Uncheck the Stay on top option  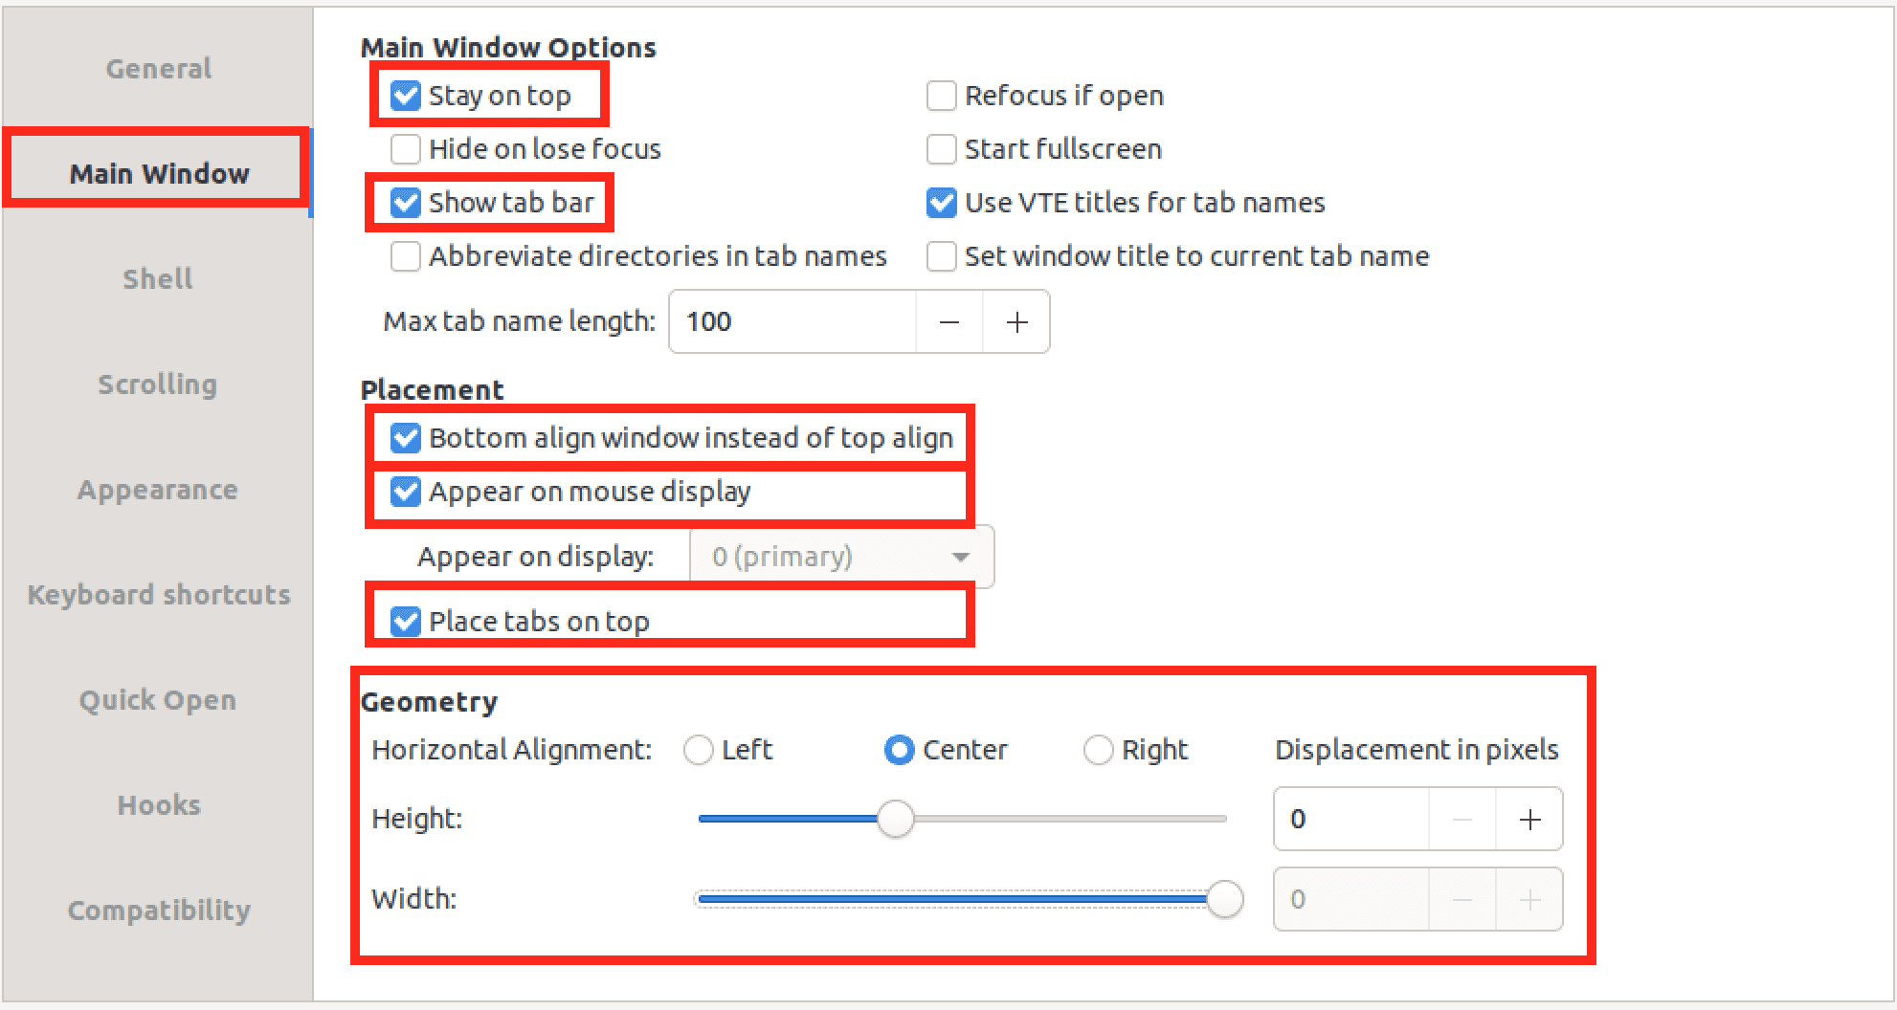tap(406, 95)
